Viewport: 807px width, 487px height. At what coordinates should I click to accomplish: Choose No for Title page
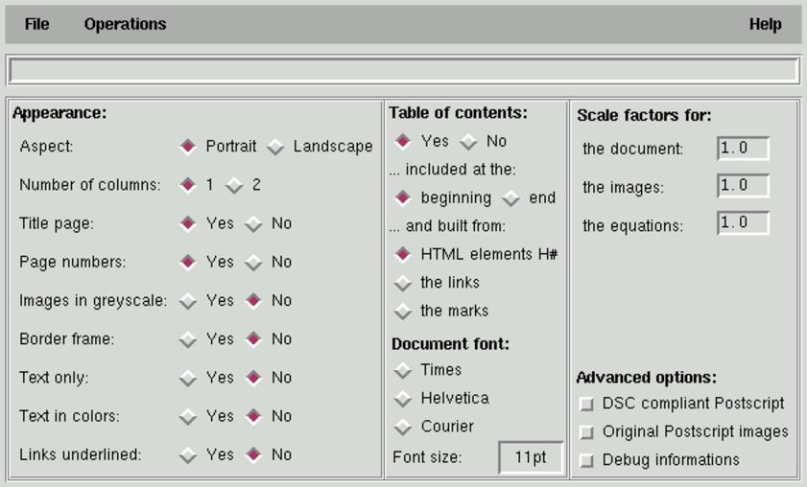coord(253,224)
